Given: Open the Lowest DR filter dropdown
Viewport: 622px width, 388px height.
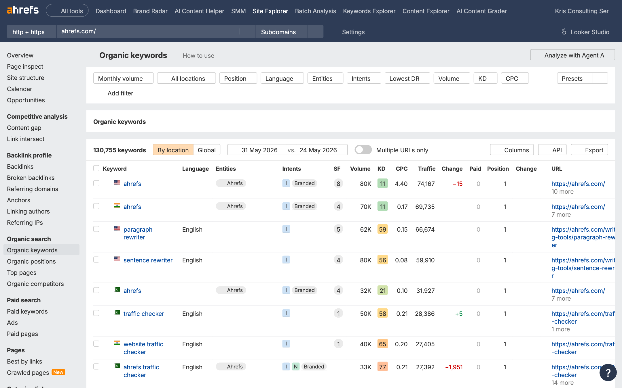Looking at the screenshot, I should pyautogui.click(x=407, y=78).
